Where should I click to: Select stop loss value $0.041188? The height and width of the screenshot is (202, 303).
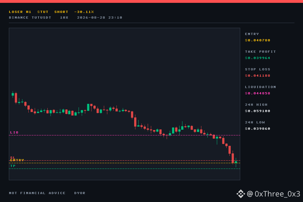[258, 76]
